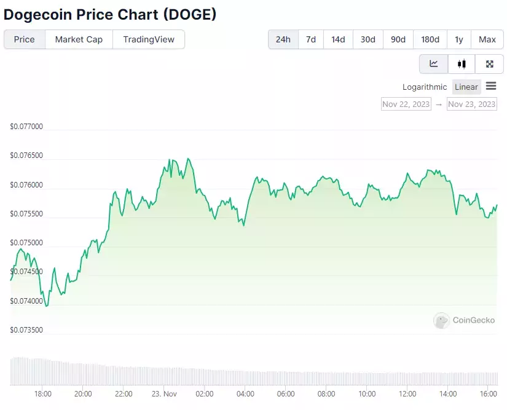Viewport: 507px width, 410px height.
Task: Choose the 1y time range
Action: pos(459,39)
